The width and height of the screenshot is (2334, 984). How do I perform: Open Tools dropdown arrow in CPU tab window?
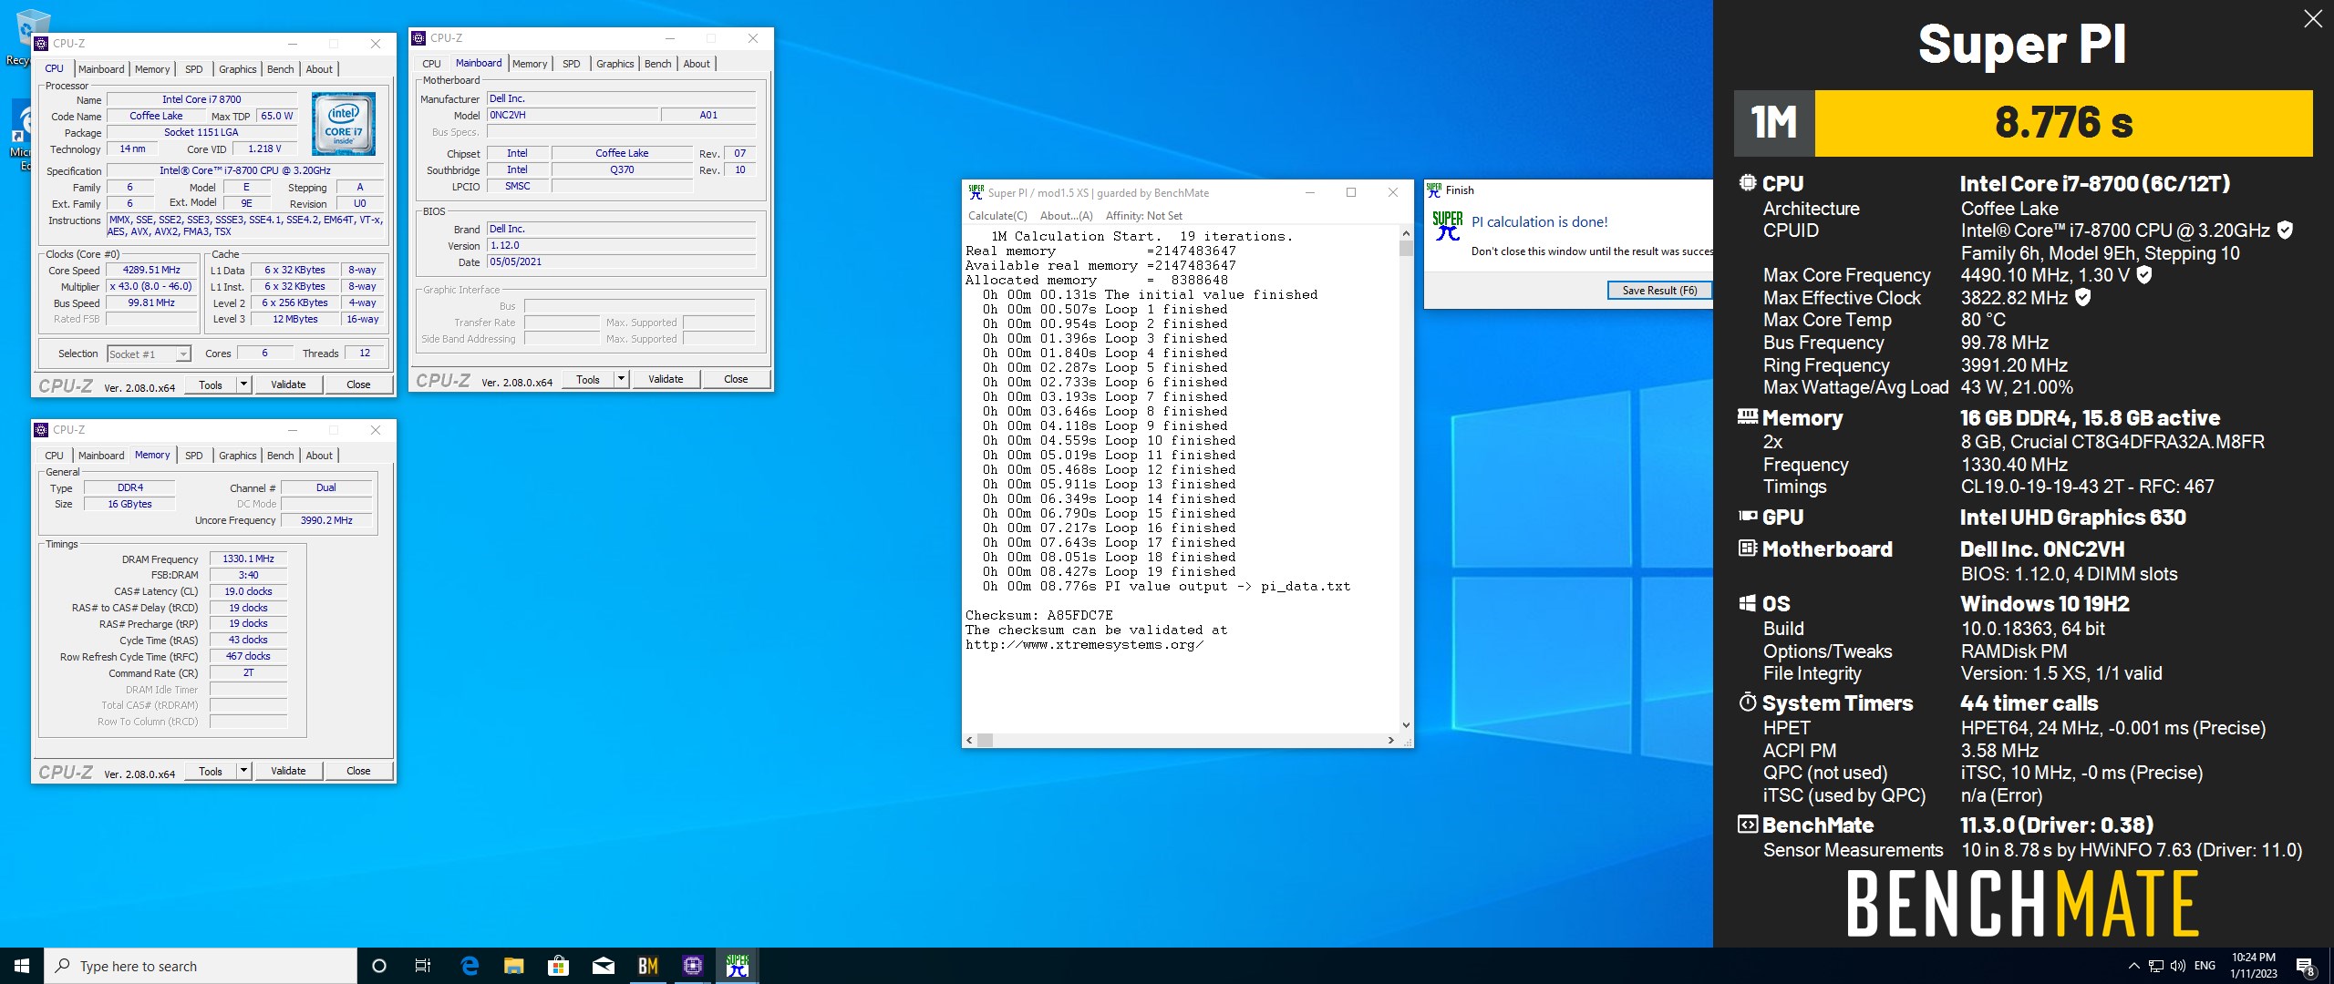[243, 384]
